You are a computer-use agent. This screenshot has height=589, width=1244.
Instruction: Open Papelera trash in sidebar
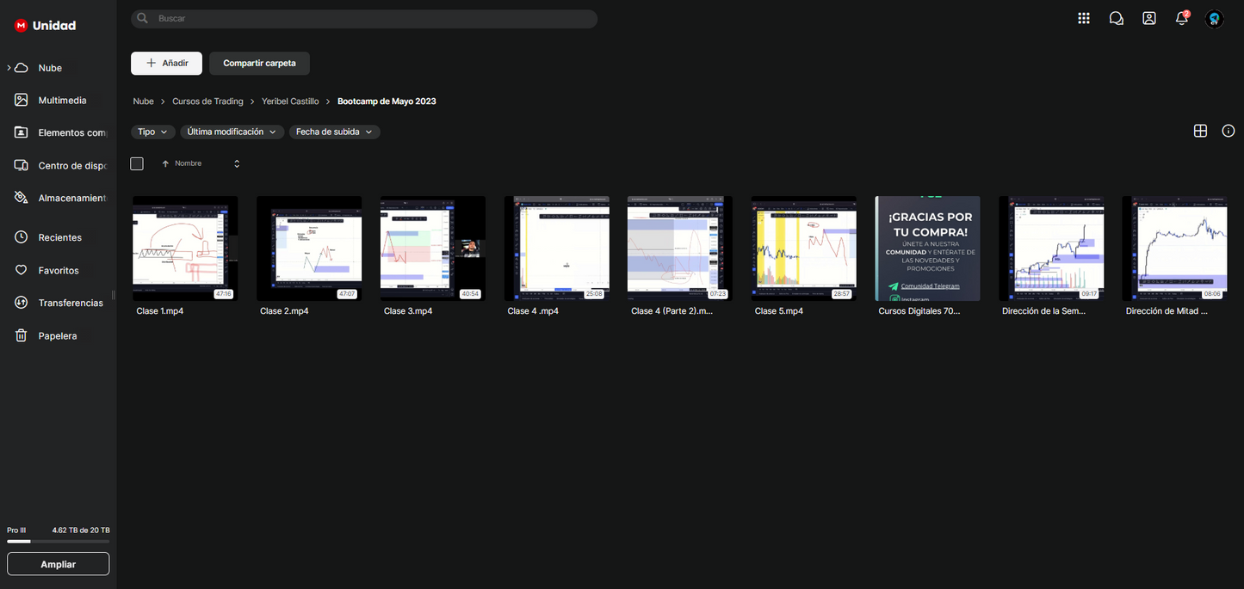(x=57, y=336)
